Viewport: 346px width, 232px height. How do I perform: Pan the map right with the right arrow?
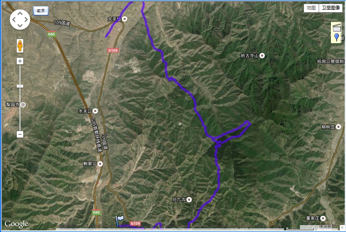(x=26, y=20)
